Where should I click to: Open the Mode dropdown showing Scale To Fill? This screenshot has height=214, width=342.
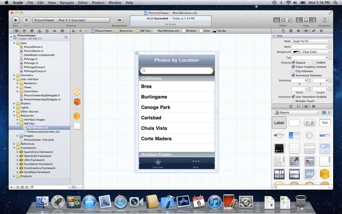click(x=311, y=41)
